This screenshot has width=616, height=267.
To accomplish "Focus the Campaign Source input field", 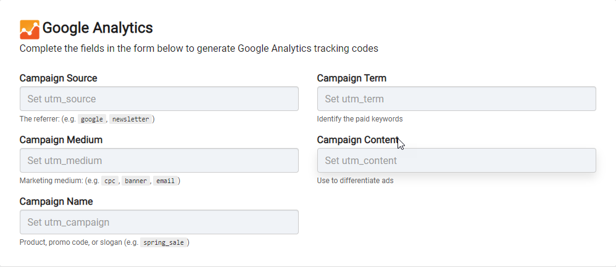I will click(x=159, y=99).
